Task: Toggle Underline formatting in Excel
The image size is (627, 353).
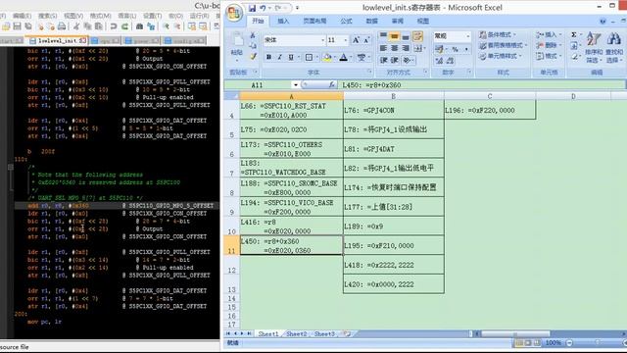Action: pyautogui.click(x=291, y=57)
